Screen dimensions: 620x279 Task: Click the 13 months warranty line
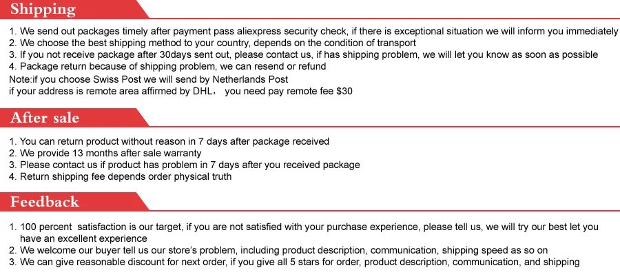click(105, 153)
